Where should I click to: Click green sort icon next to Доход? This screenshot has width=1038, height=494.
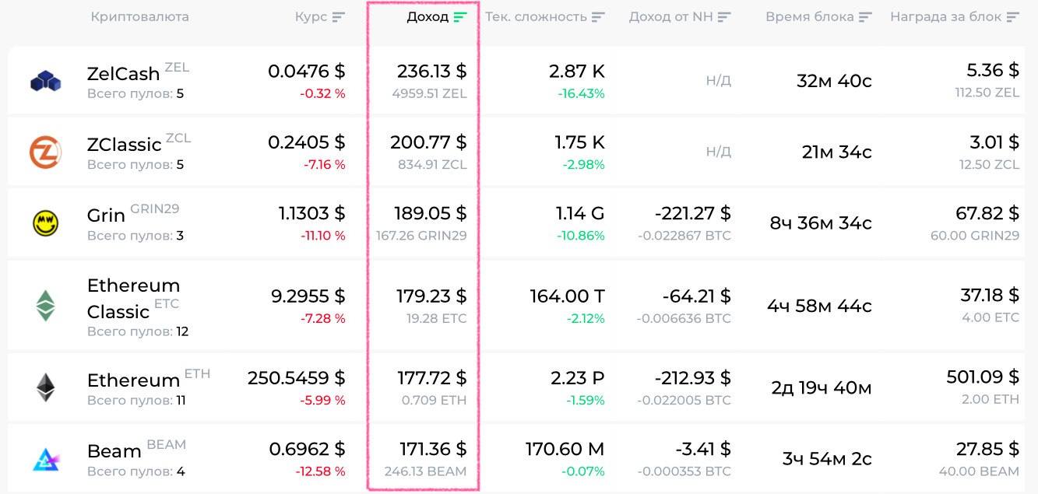coord(460,17)
